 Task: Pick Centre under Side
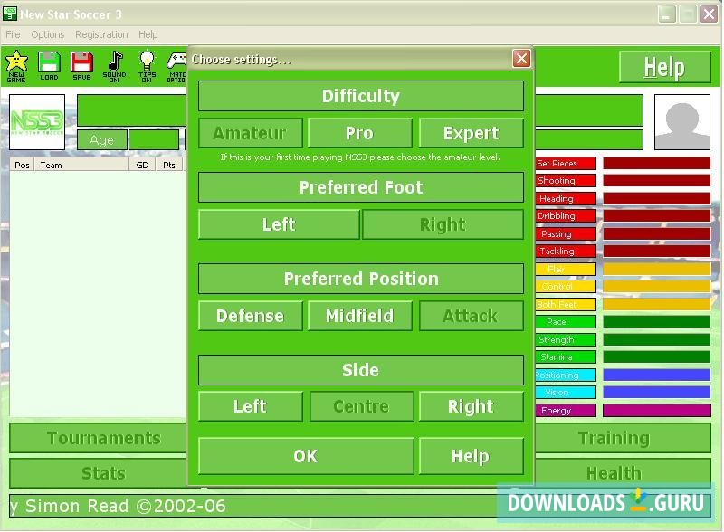[x=361, y=406]
